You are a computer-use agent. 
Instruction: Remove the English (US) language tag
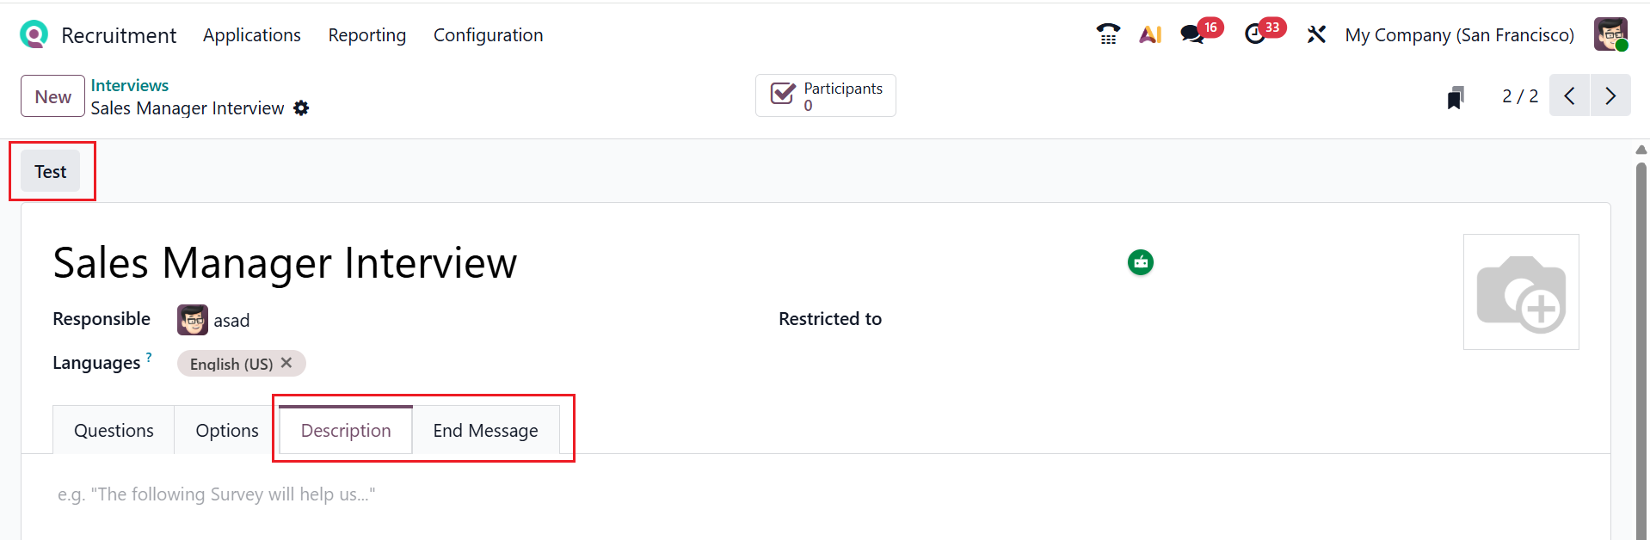click(x=286, y=363)
